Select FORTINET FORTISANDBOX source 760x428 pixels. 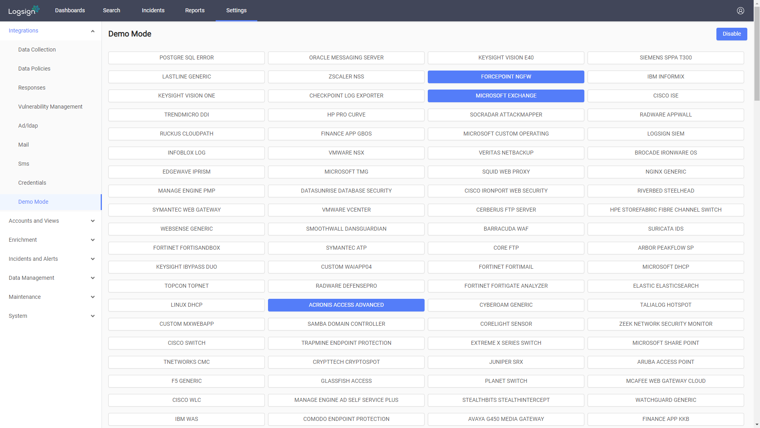tap(186, 248)
